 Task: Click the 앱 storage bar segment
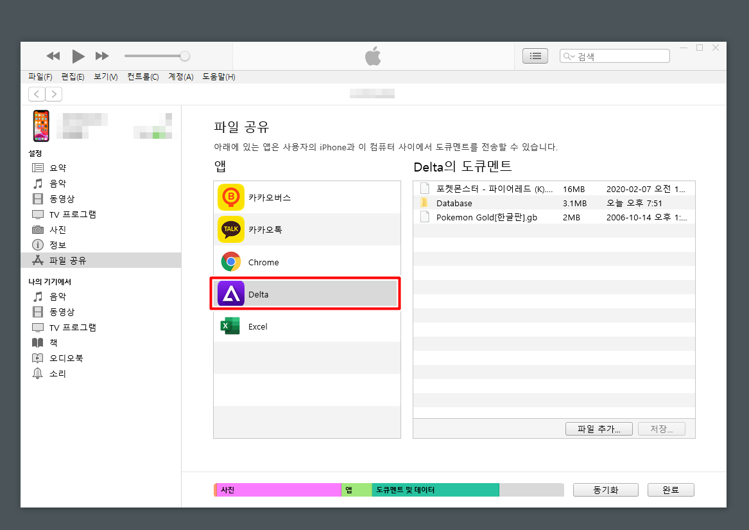356,490
